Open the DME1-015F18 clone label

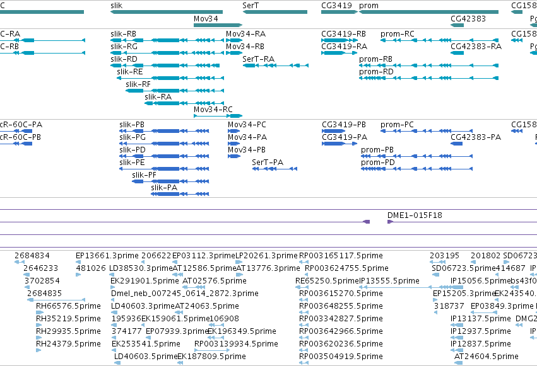415,215
